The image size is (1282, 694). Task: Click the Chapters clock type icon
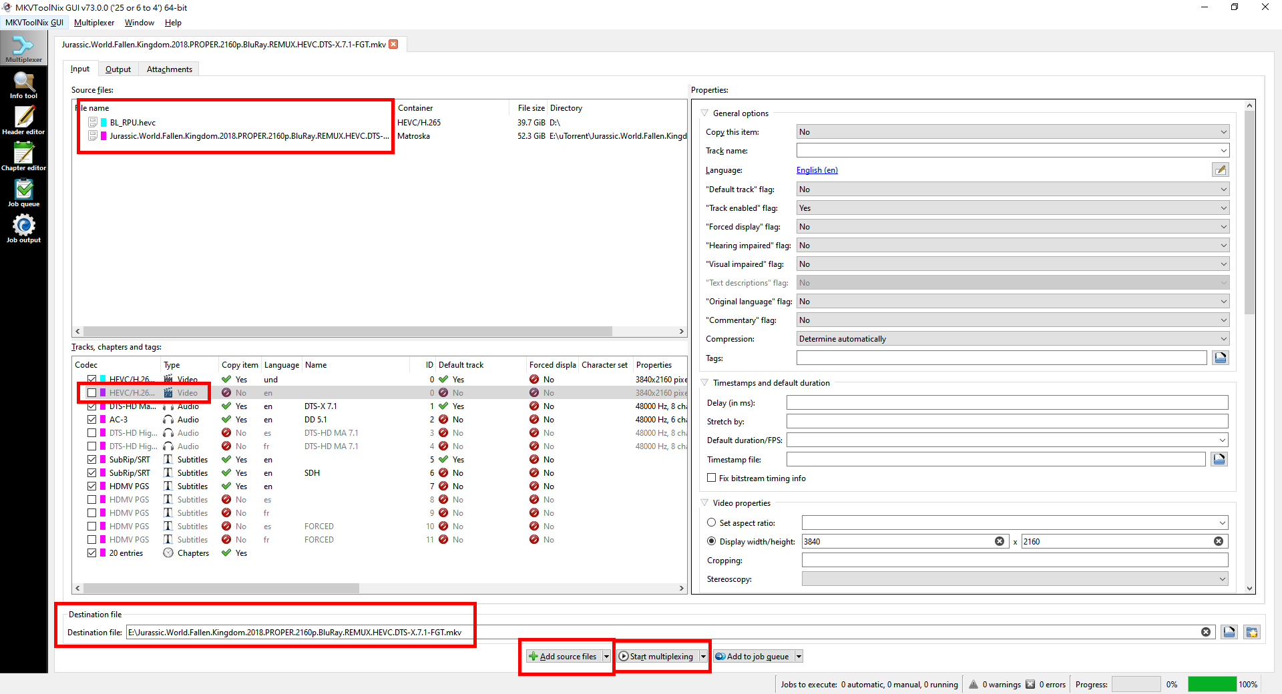(168, 553)
